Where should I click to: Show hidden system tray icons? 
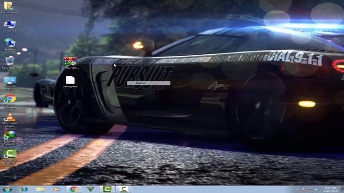(x=298, y=189)
